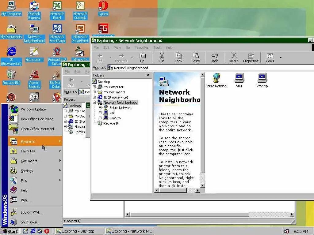Click the Properties toolbar icon
The width and height of the screenshot is (314, 235).
(x=251, y=58)
